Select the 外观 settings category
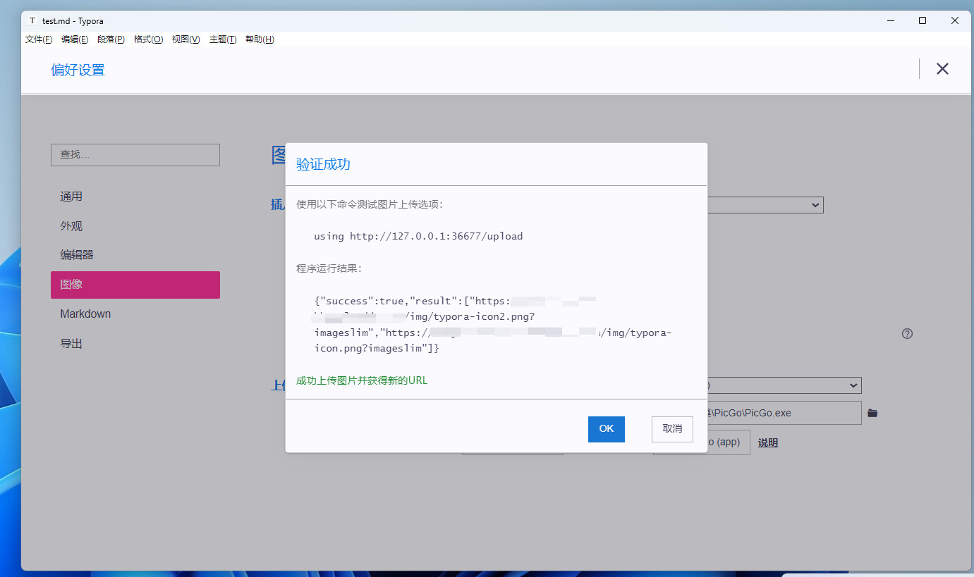Image resolution: width=974 pixels, height=577 pixels. tap(135, 226)
